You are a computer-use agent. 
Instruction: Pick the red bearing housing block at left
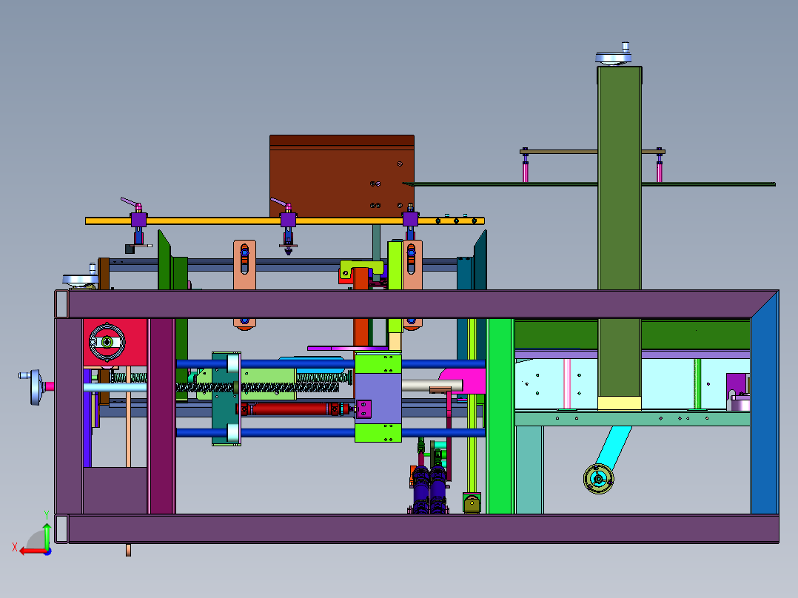tap(115, 343)
